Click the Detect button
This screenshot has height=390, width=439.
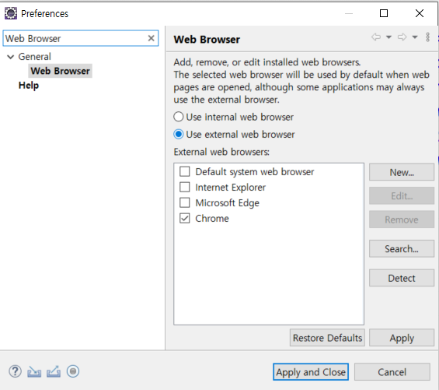(402, 278)
